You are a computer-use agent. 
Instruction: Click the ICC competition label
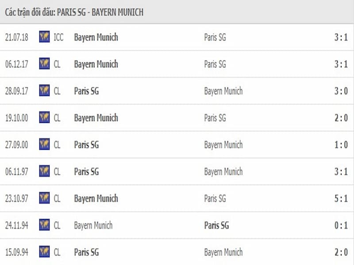pos(58,37)
